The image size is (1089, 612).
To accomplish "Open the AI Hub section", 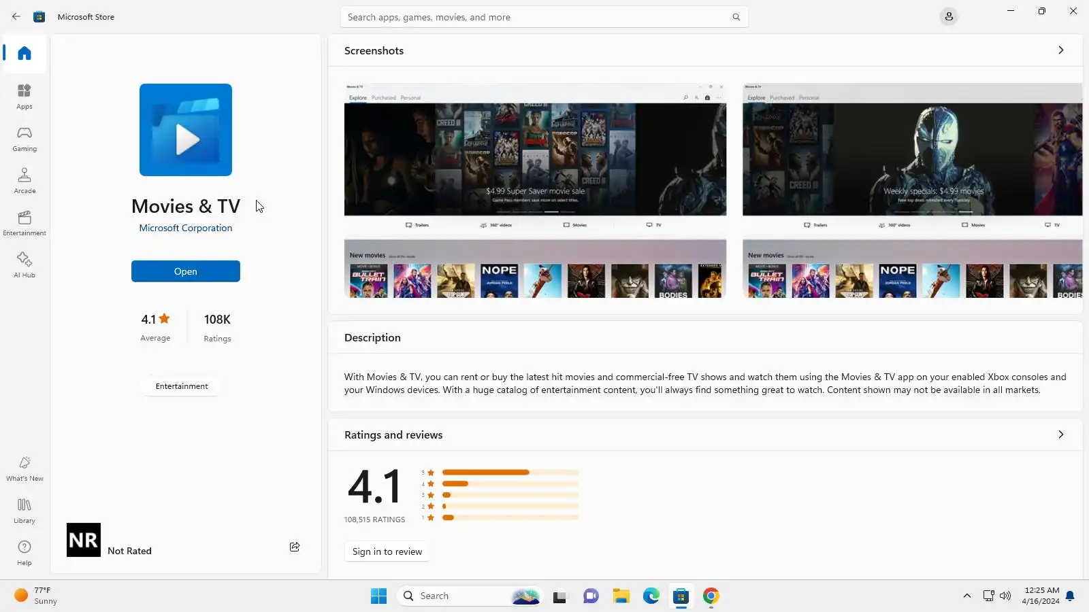I will click(25, 265).
